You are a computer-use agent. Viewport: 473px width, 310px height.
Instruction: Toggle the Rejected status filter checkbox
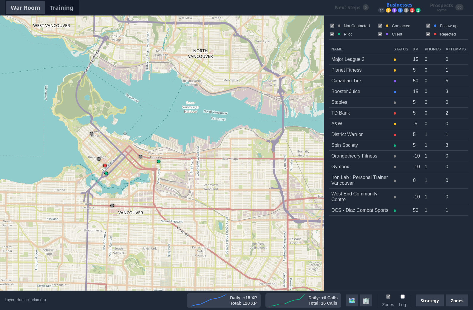428,34
